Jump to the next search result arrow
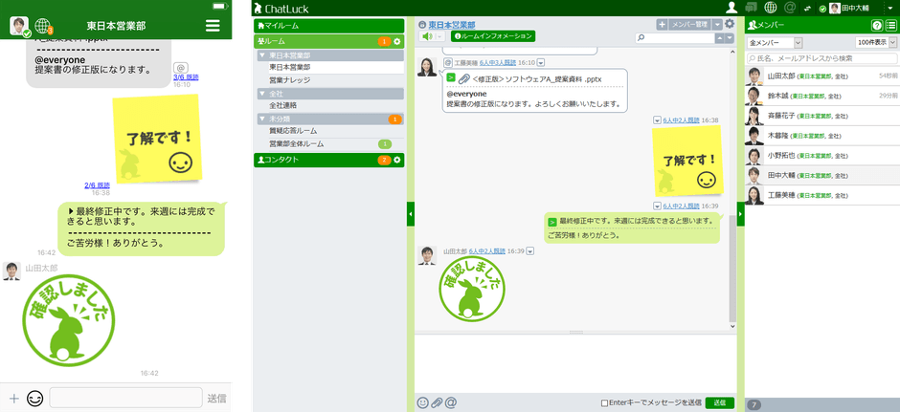The height and width of the screenshot is (412, 900). click(730, 38)
